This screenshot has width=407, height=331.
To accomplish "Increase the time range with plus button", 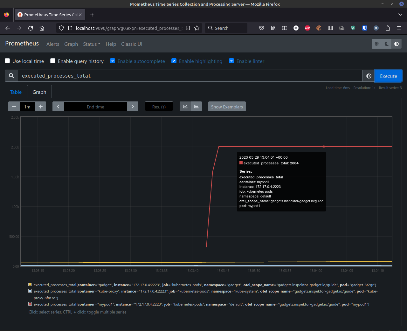I will point(40,107).
